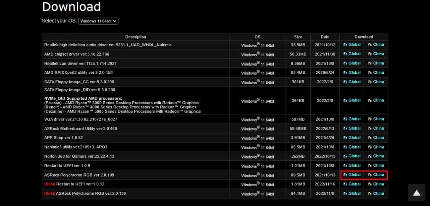Click the '94.1MB' size cell
Viewport: 430px width, 206px height.
pyautogui.click(x=298, y=194)
